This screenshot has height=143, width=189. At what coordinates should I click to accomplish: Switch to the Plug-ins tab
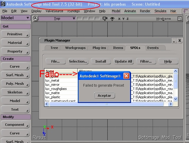tap(99, 48)
